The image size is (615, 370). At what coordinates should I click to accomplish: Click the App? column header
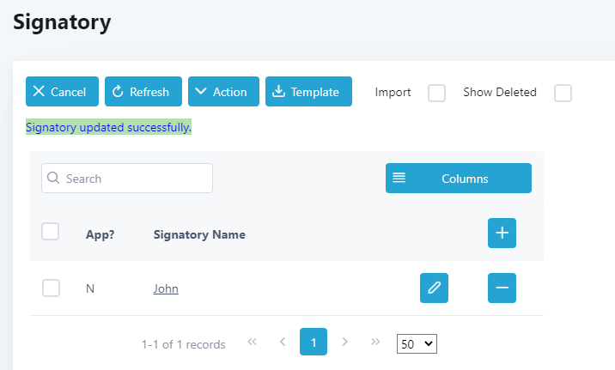100,234
